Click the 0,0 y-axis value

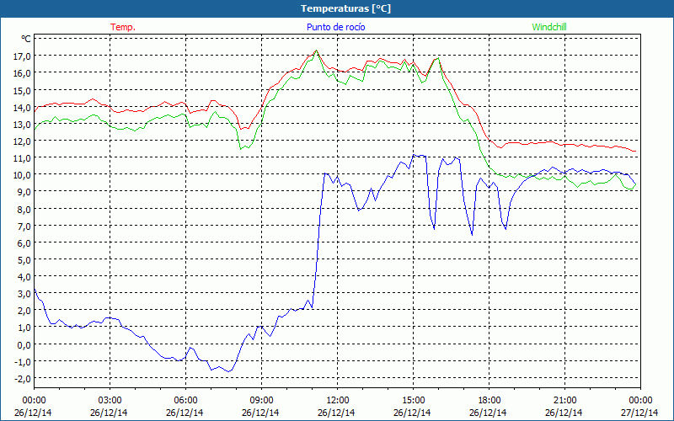click(x=24, y=344)
